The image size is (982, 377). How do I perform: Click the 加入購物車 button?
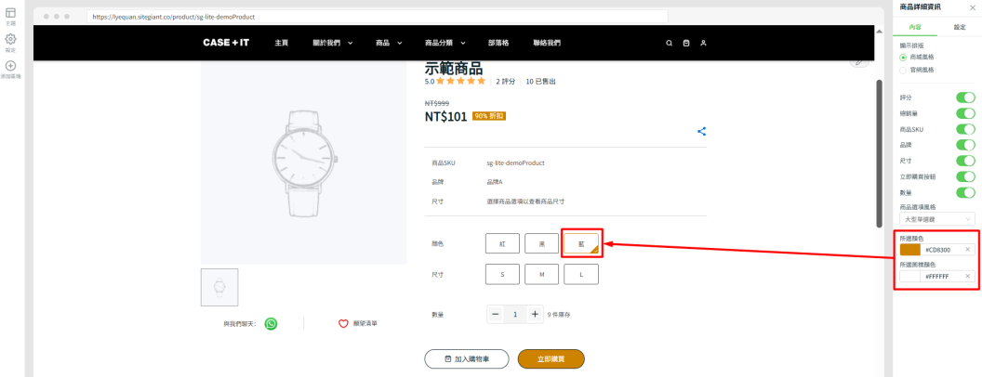coord(467,358)
